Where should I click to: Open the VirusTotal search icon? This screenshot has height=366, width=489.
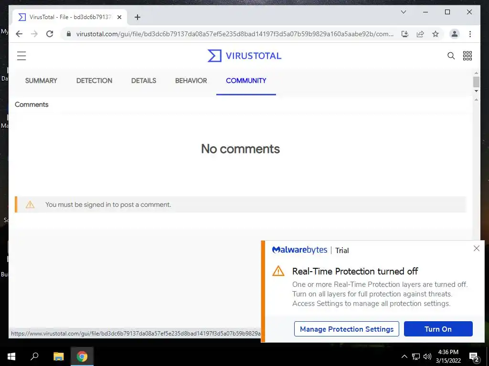pos(451,56)
